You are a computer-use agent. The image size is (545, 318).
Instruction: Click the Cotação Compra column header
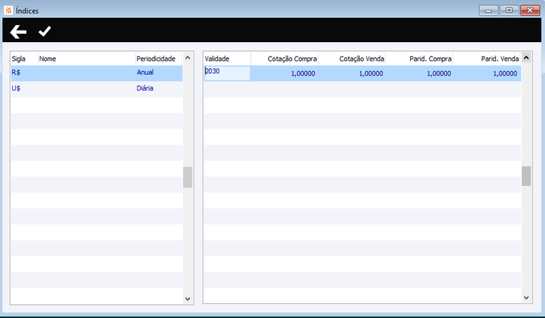284,59
